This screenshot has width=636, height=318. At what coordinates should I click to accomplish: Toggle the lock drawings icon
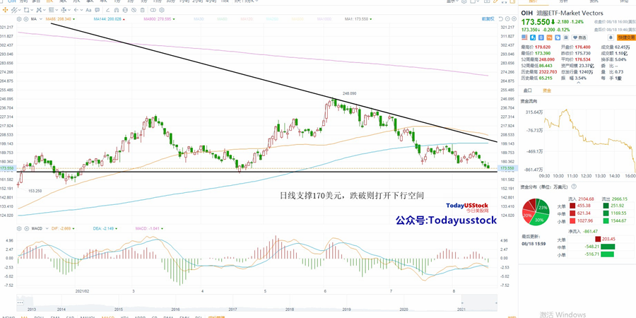125,10
